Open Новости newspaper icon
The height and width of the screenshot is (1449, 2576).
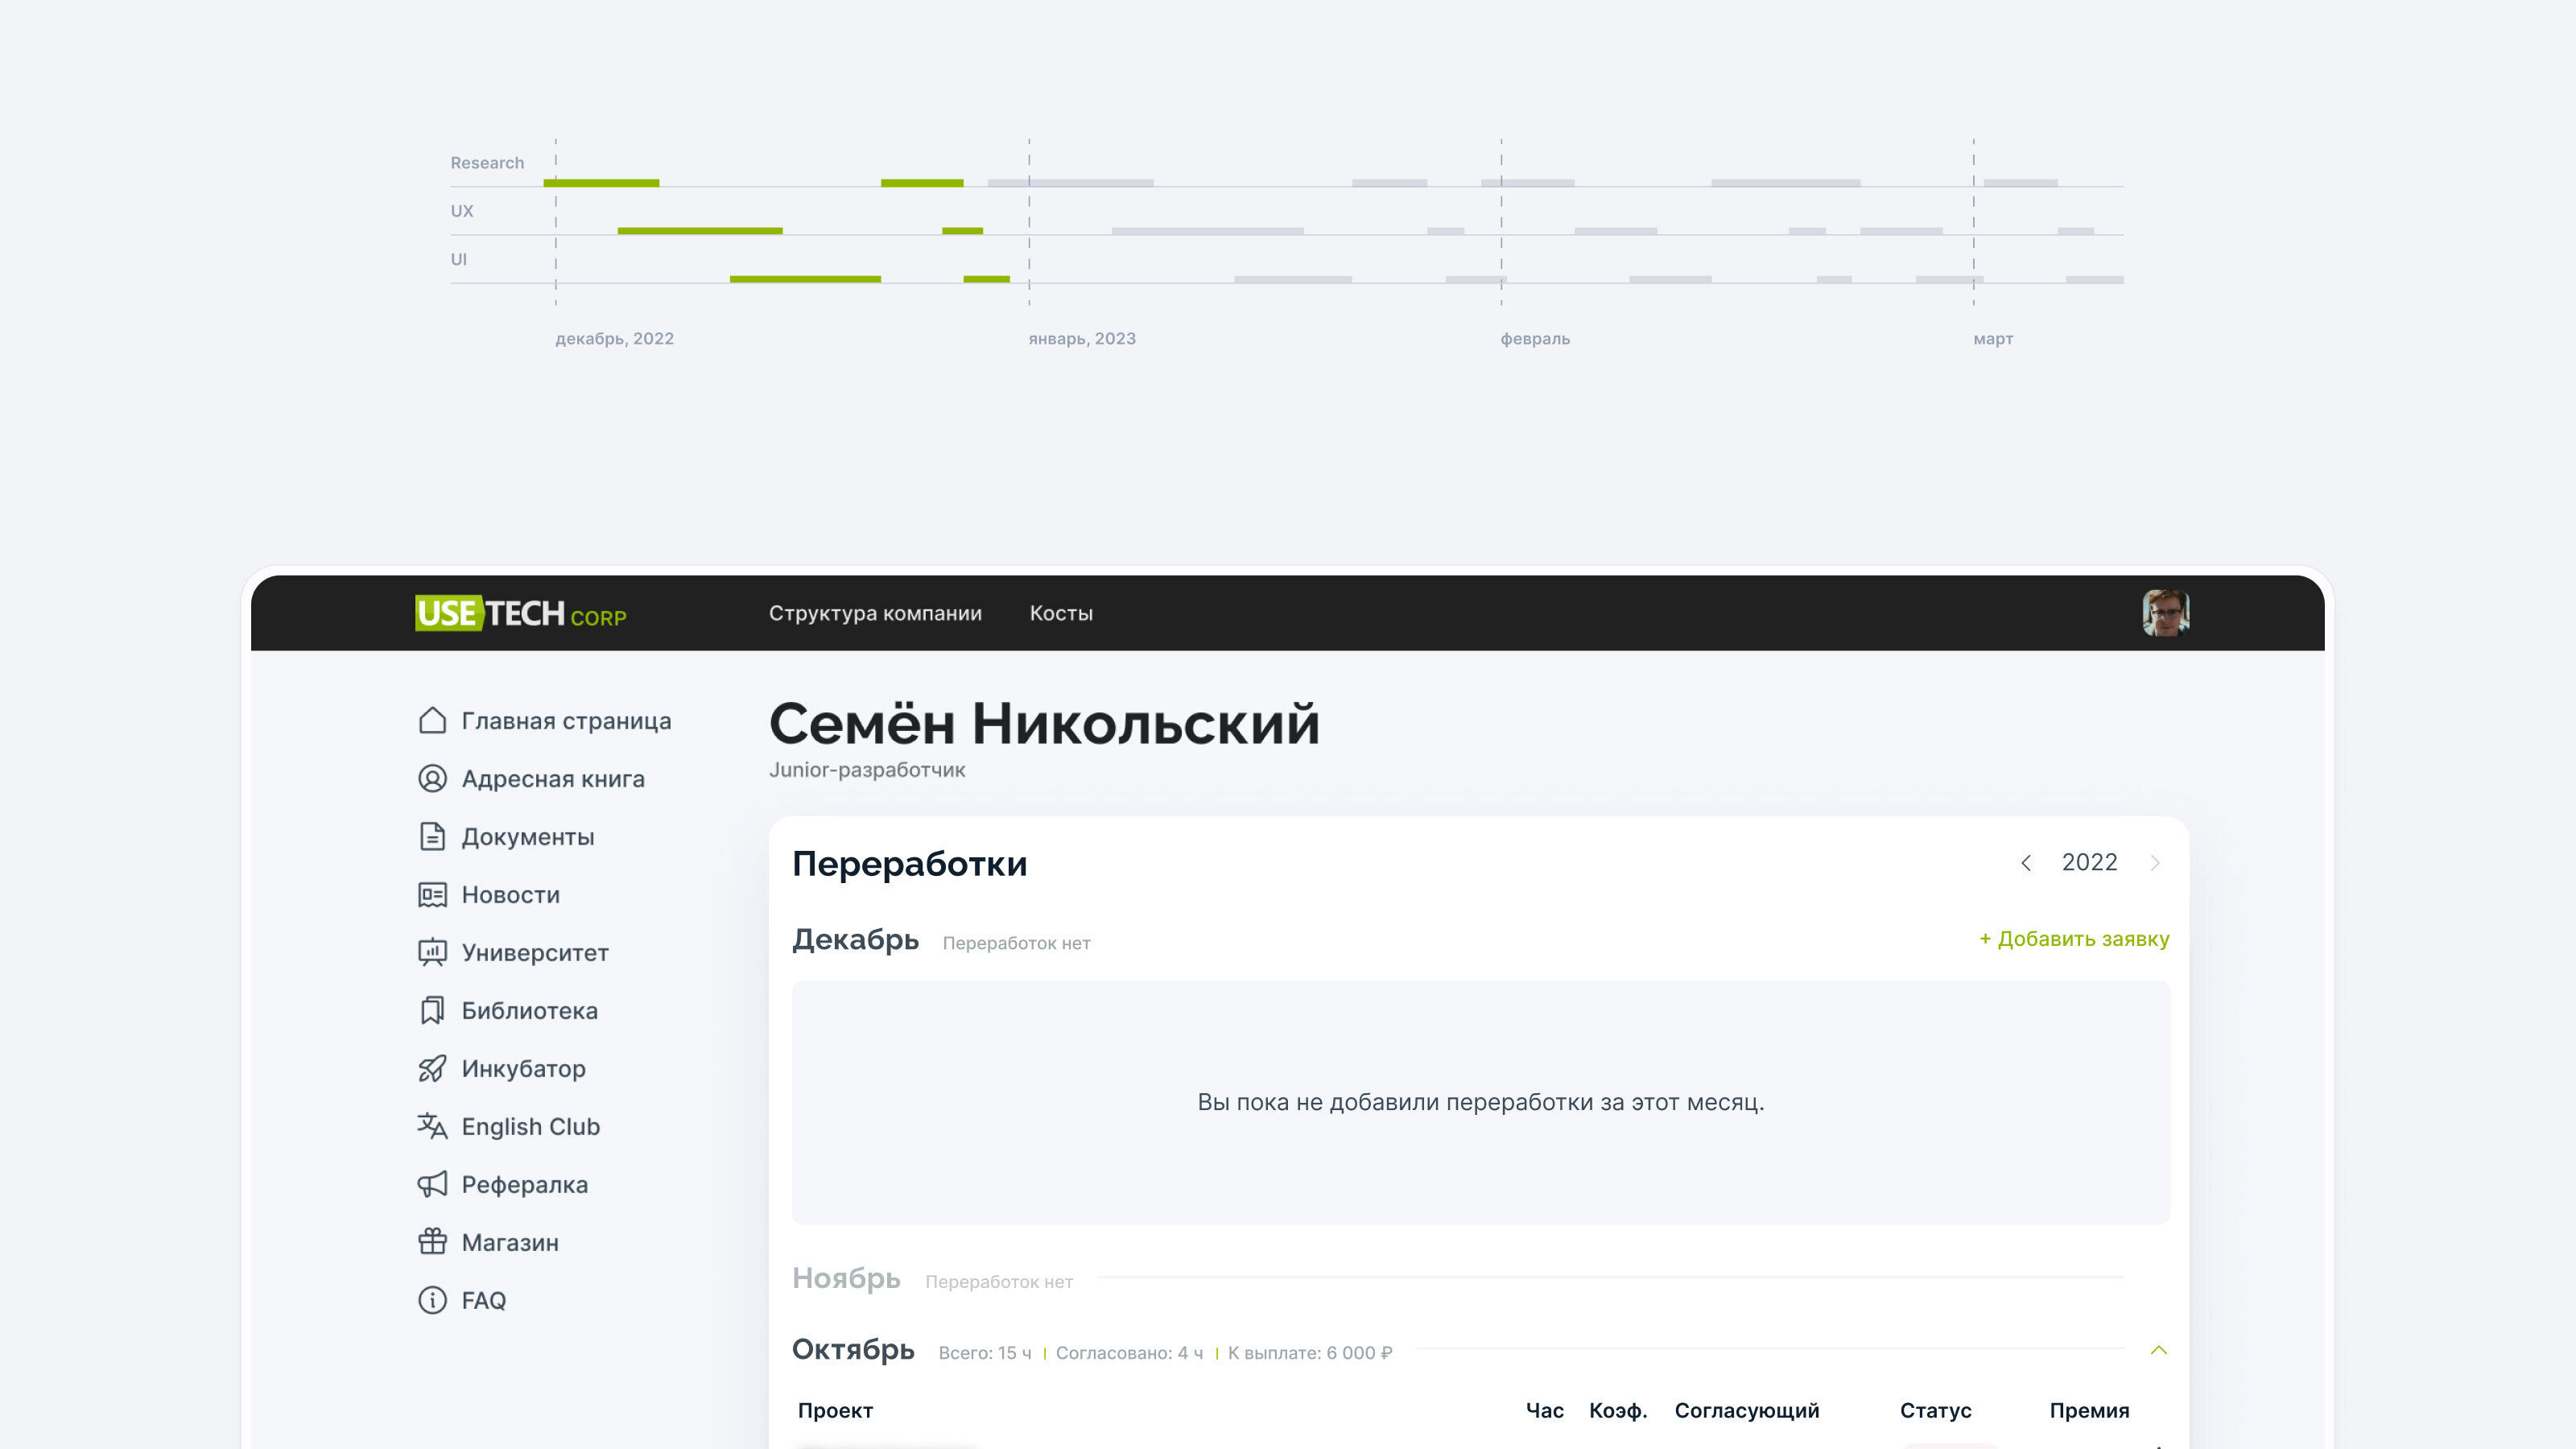(432, 895)
